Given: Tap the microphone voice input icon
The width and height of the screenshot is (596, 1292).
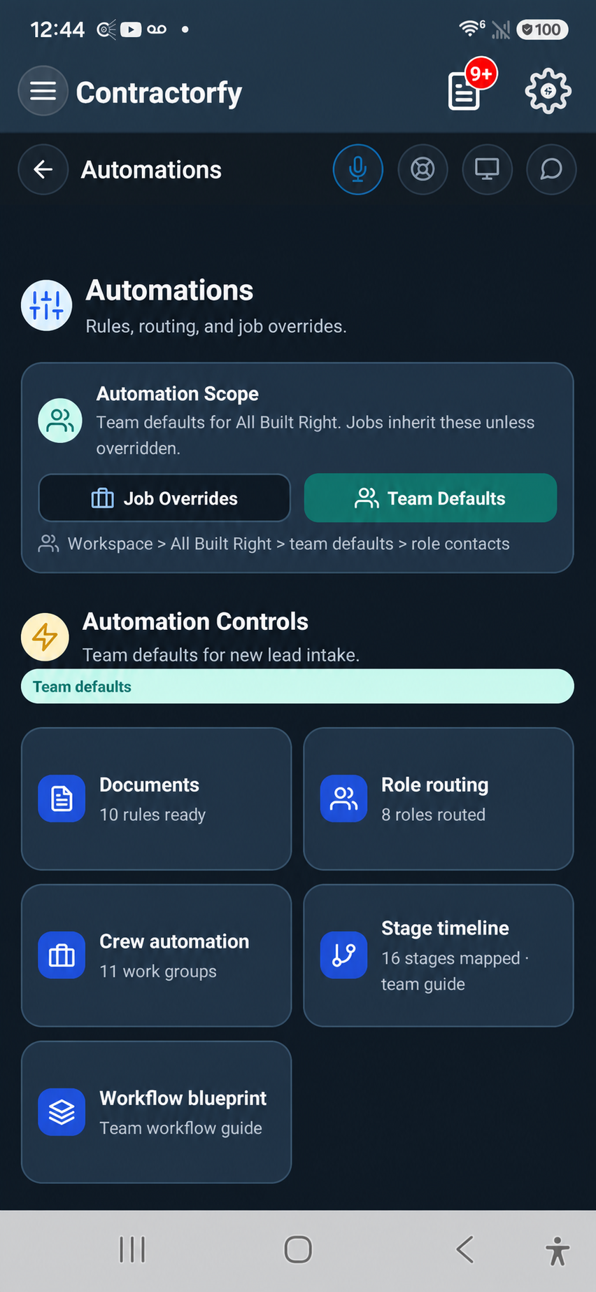Looking at the screenshot, I should coord(358,169).
